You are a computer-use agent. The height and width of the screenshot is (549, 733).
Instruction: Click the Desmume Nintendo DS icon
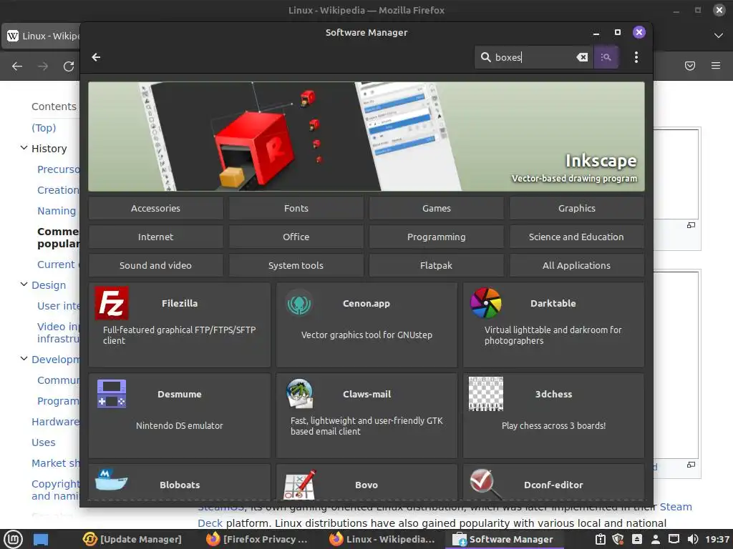pyautogui.click(x=111, y=394)
